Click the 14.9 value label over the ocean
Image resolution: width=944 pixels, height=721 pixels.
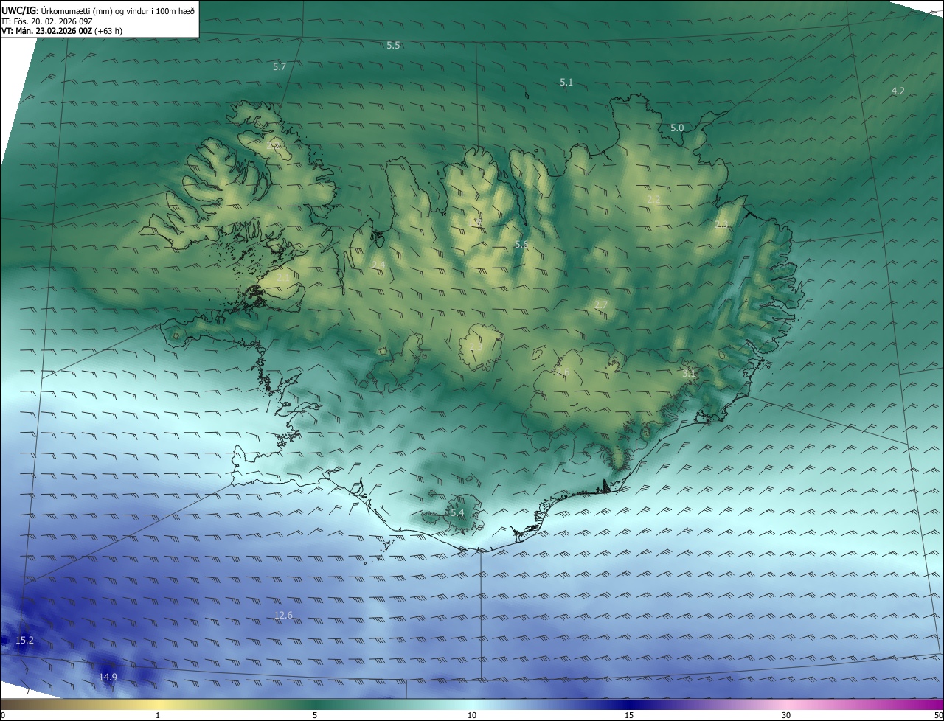click(108, 677)
